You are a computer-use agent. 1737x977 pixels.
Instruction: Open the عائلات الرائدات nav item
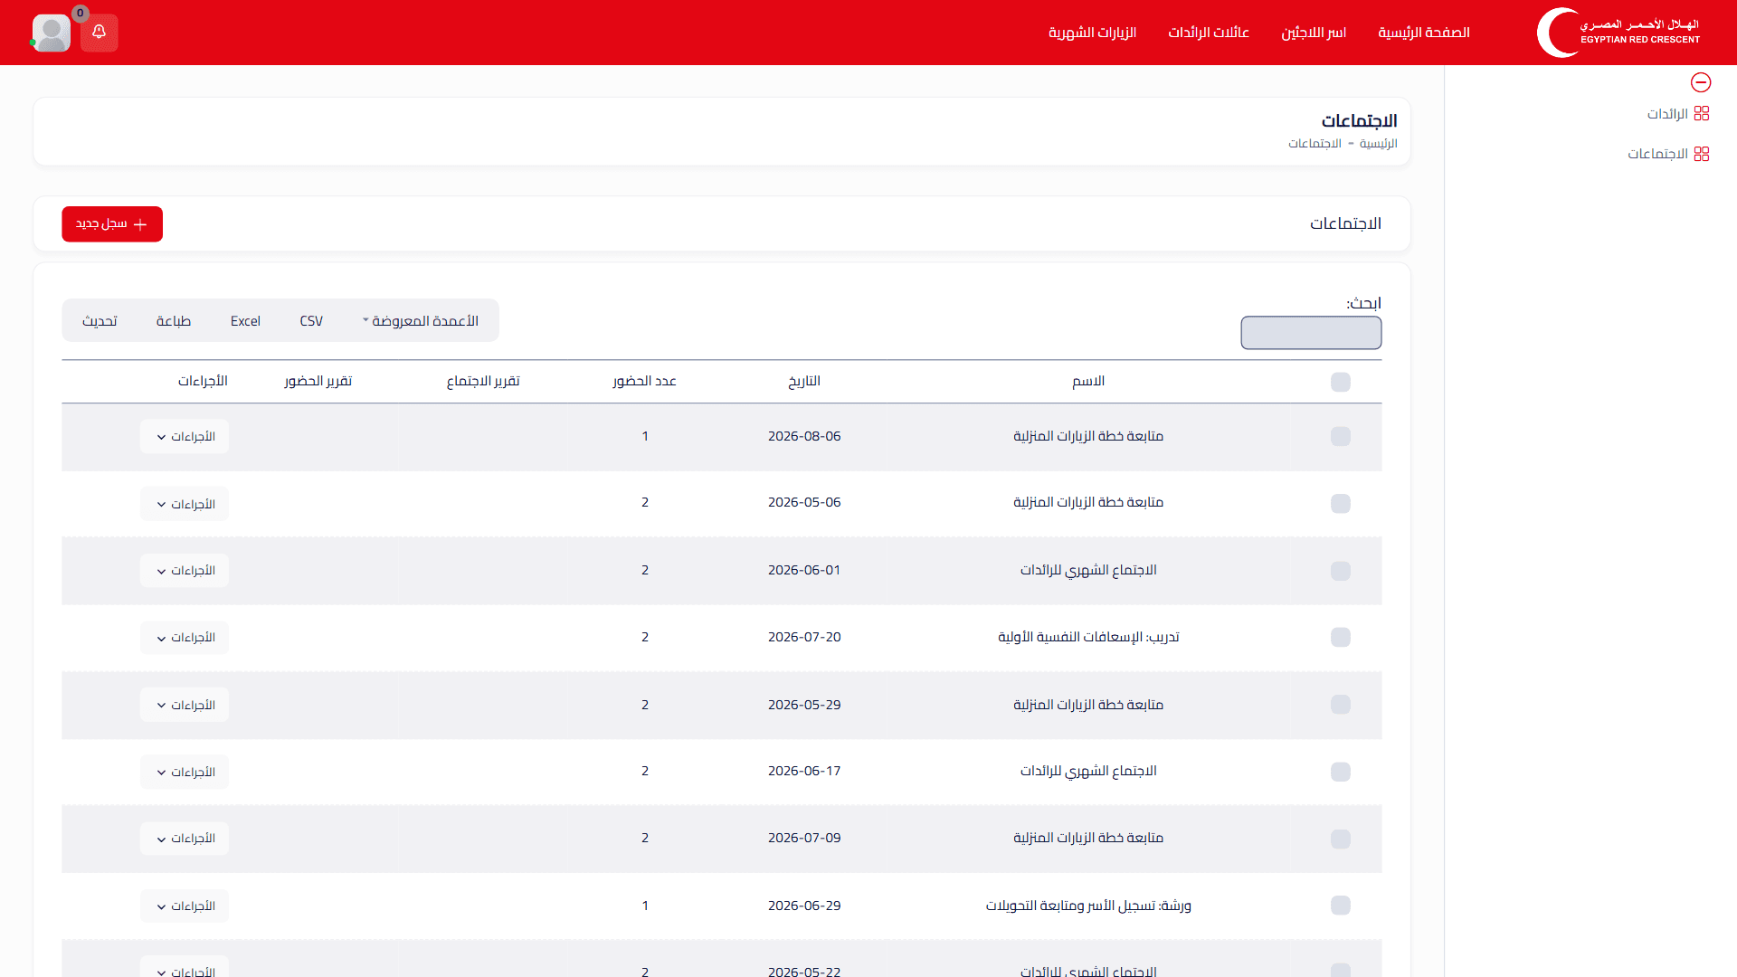[x=1209, y=33]
